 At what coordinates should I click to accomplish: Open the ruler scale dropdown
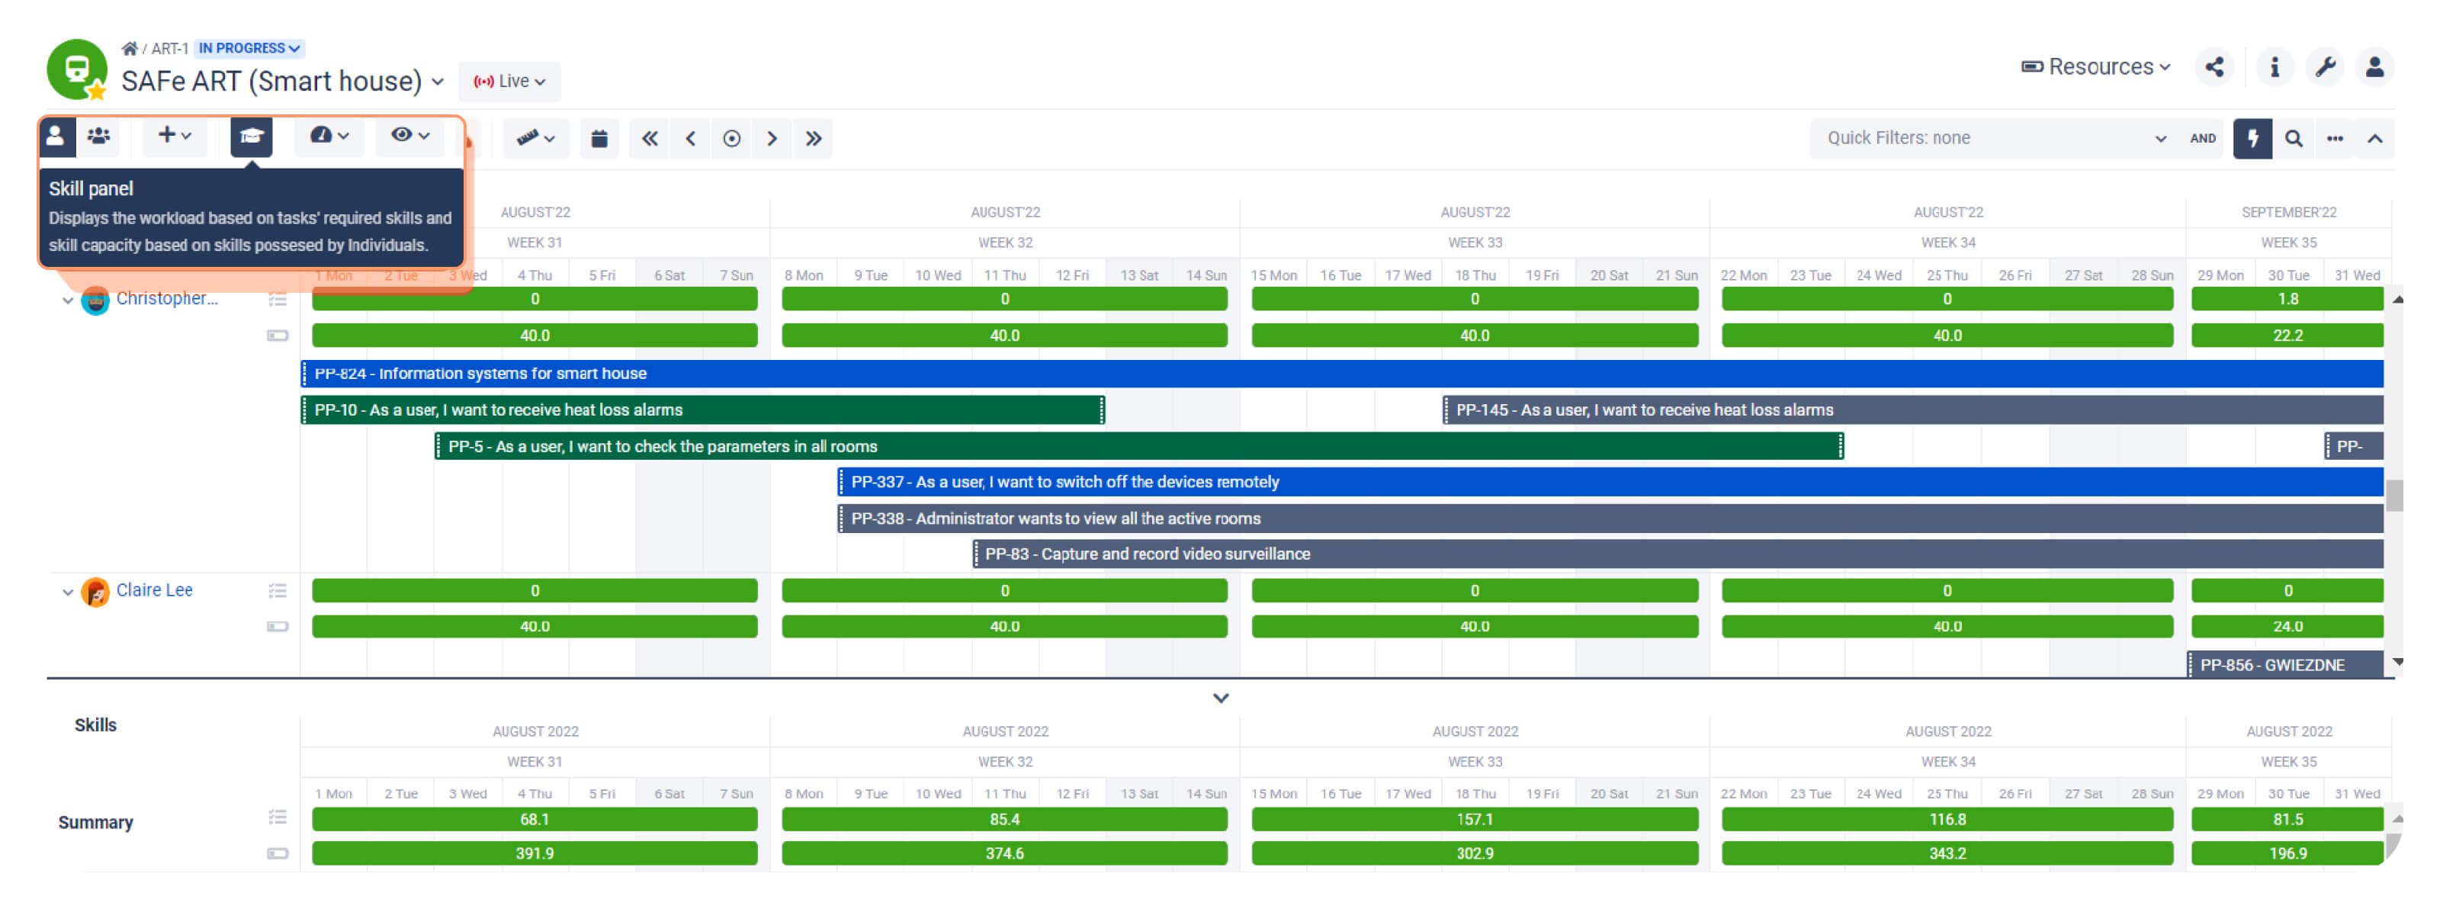[x=535, y=140]
